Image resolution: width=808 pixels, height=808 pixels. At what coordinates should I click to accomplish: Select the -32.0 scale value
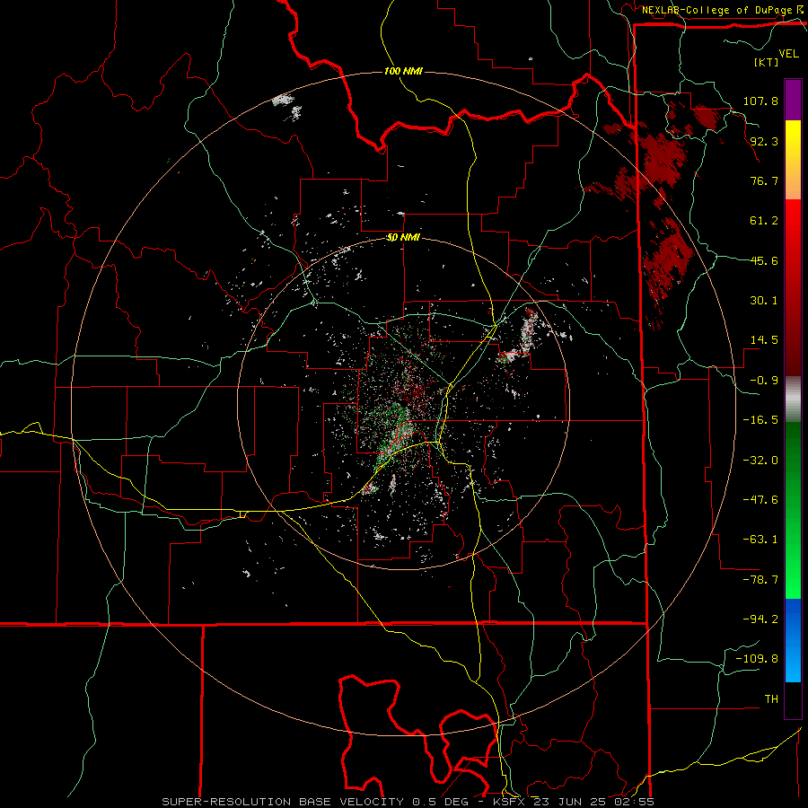(x=760, y=461)
